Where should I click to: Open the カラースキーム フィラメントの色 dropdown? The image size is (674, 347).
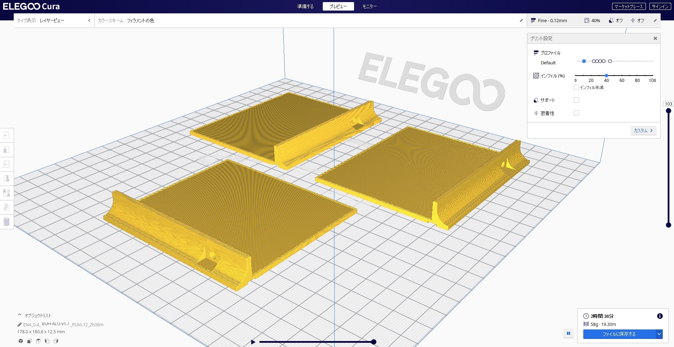[310, 20]
